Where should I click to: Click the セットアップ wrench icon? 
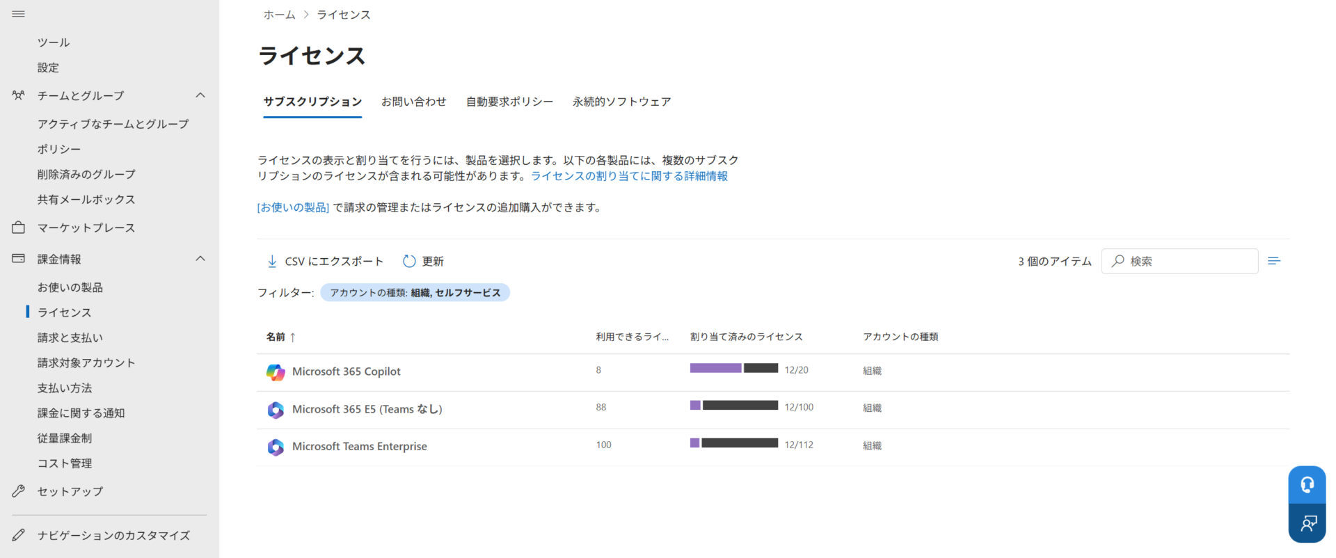point(19,491)
